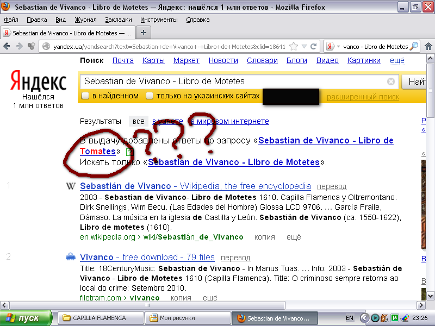Open the Блоги link
Image resolution: width=435 pixels, height=326 pixels.
point(296,60)
